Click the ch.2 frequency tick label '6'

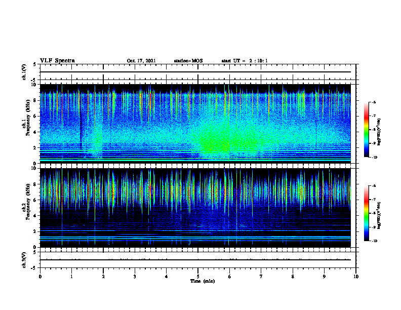[x=35, y=200]
